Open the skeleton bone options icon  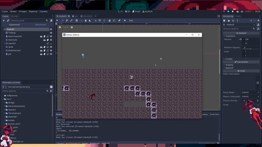coord(119,20)
